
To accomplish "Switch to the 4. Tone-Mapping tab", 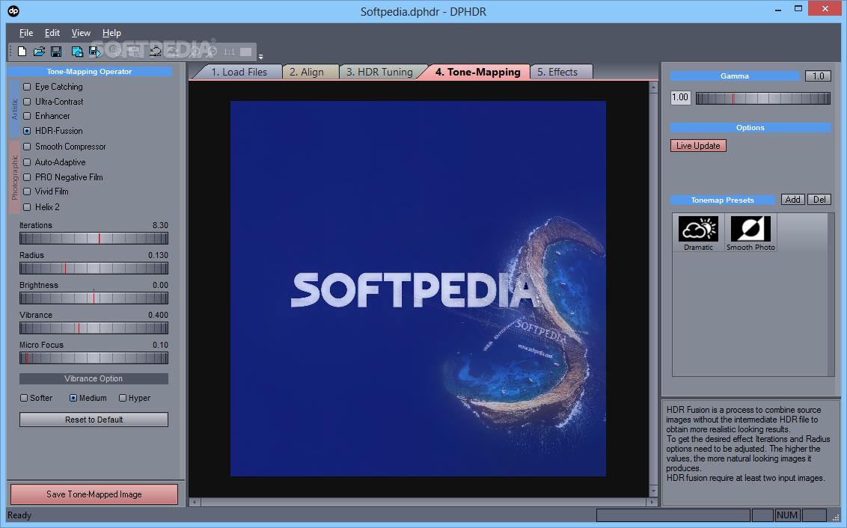I will (x=477, y=72).
